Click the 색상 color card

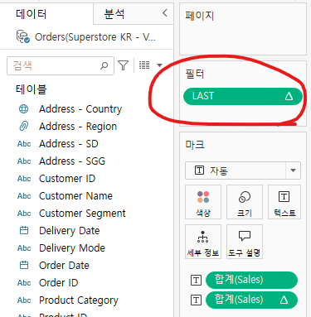[203, 202]
